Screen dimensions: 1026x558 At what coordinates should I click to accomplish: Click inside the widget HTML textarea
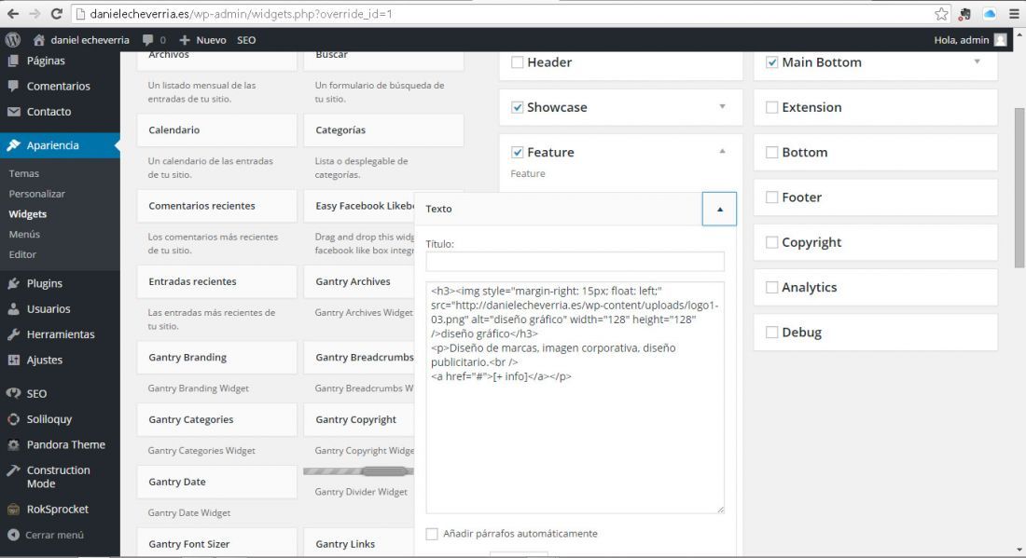point(575,398)
